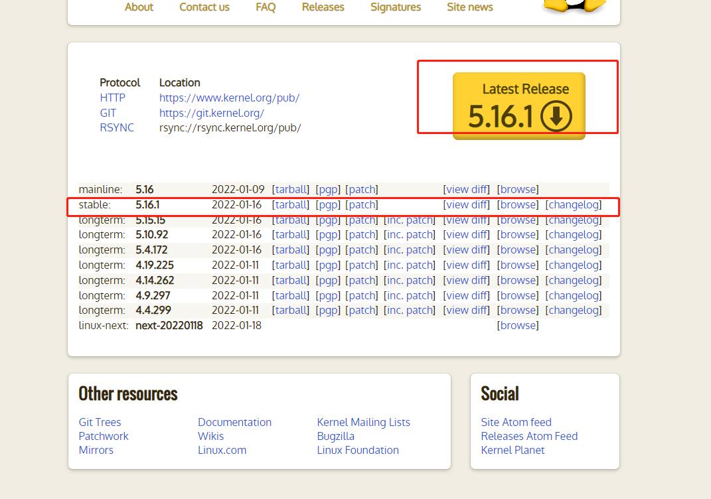
Task: Click the Latest Release 5.16.1 download button
Action: pos(518,106)
